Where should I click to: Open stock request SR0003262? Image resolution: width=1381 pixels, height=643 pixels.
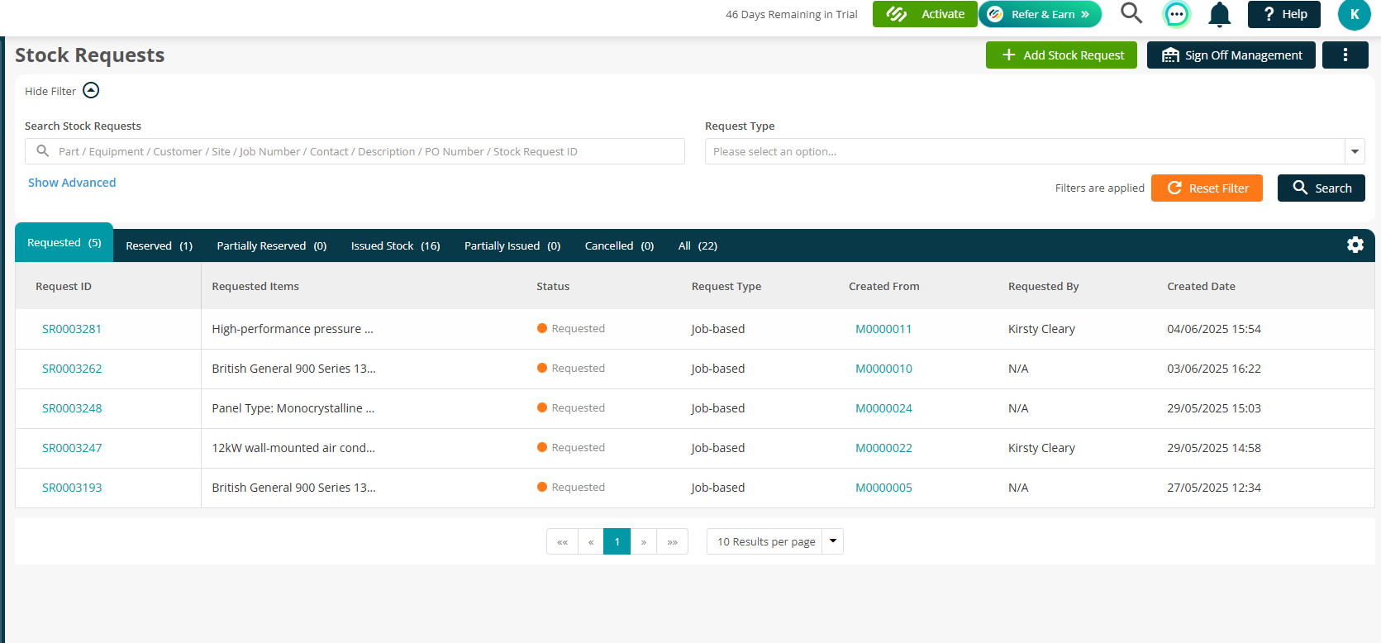72,369
